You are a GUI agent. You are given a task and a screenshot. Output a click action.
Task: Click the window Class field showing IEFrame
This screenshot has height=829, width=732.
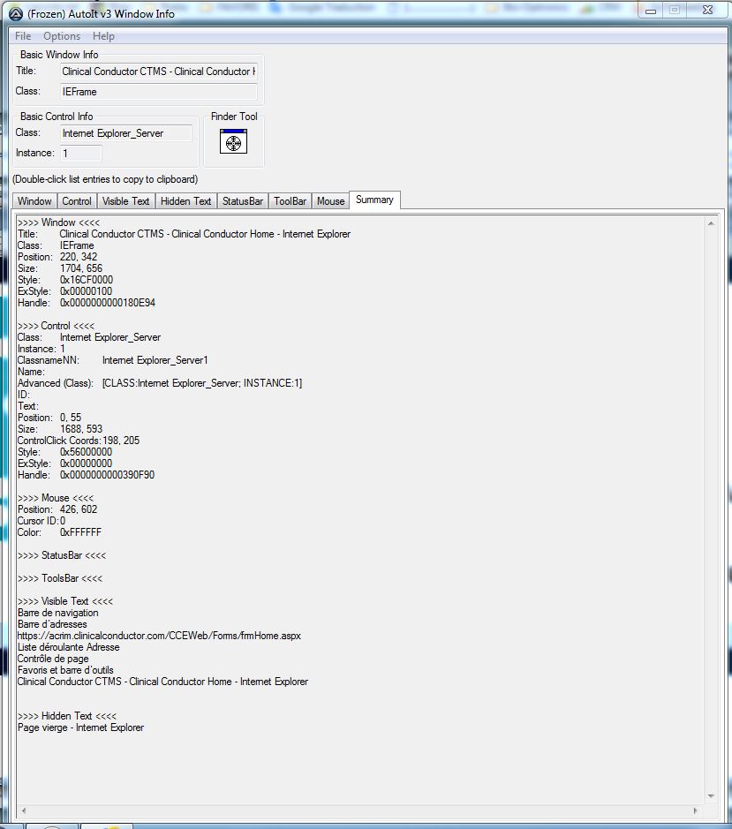pos(158,92)
